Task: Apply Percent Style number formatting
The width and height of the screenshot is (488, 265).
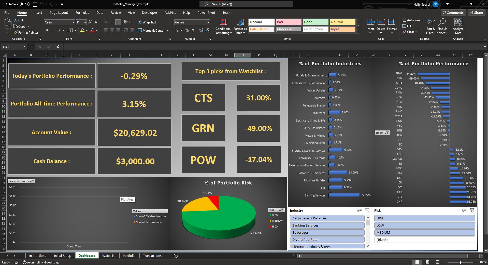Action: pos(187,30)
